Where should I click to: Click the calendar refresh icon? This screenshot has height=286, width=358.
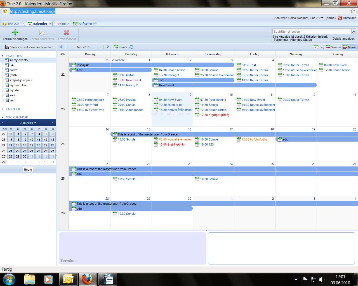(131, 47)
